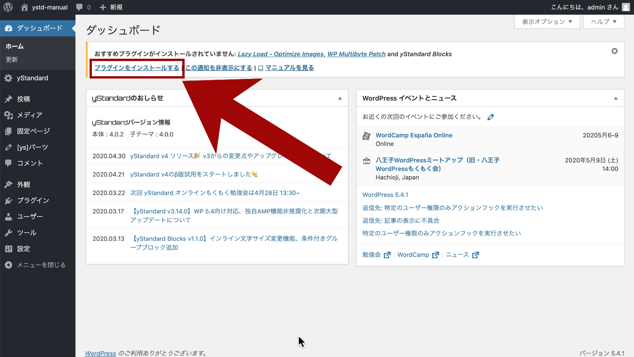Open 返信先: 記事の表示に不具合 link
This screenshot has height=357, width=634.
tap(401, 221)
